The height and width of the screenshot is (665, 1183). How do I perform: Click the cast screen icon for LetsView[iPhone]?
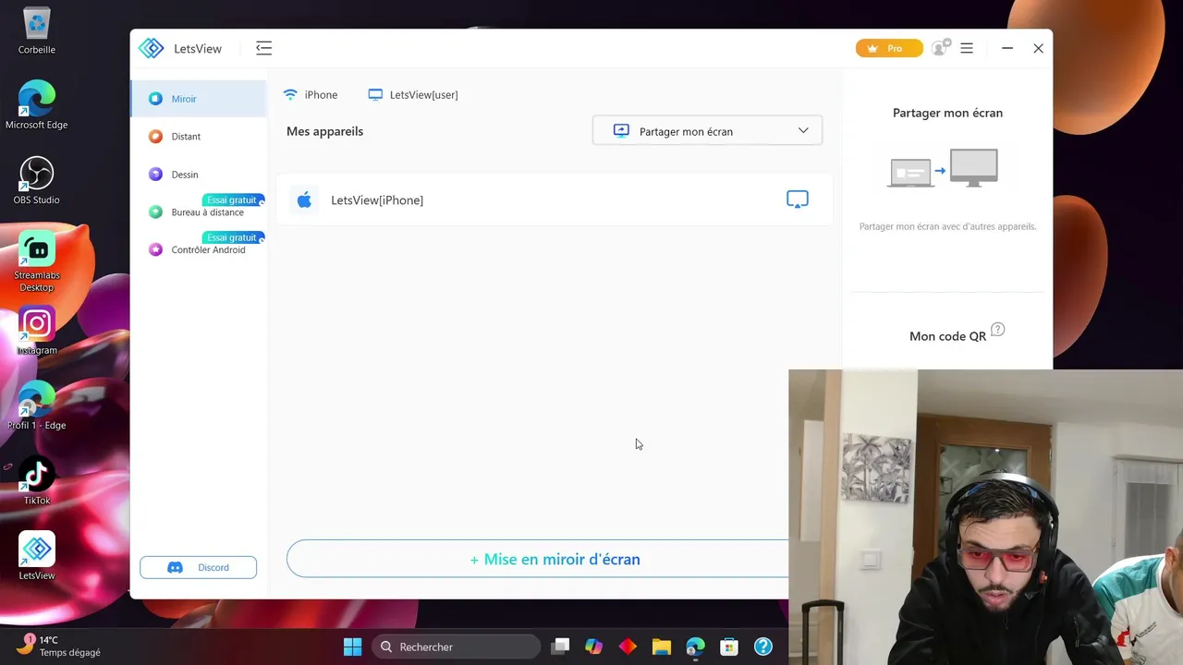(x=798, y=199)
